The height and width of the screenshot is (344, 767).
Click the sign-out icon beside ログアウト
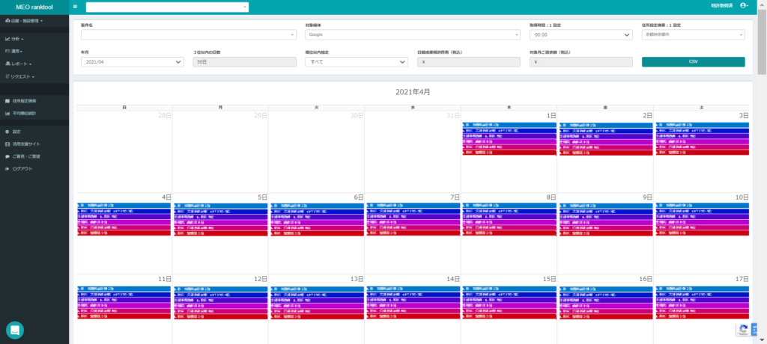(7, 168)
